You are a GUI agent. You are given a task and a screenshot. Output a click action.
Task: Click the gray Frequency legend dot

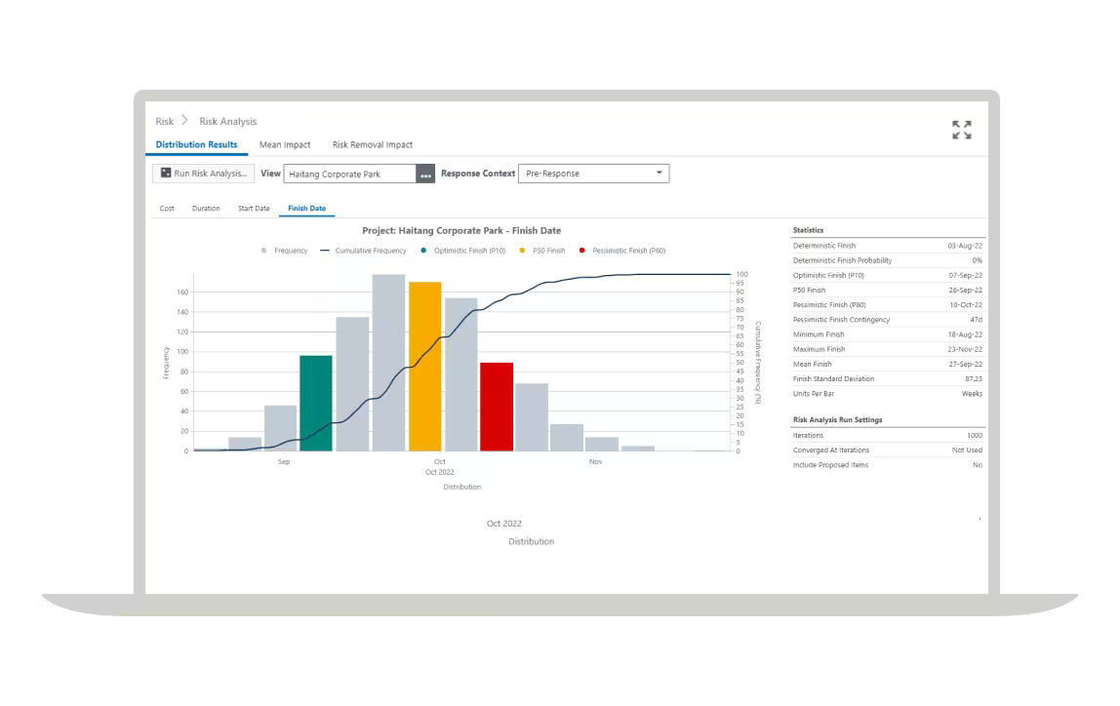[262, 251]
